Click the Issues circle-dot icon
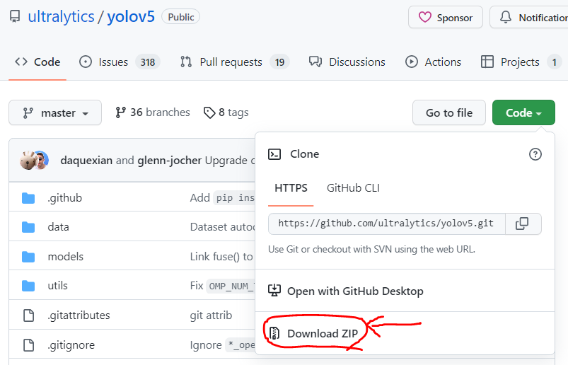568x365 pixels. coord(86,62)
